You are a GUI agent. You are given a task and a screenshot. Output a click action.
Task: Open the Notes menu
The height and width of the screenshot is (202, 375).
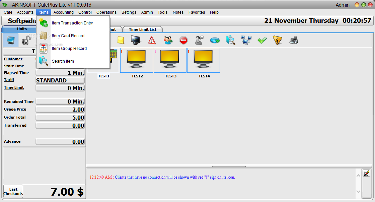178,12
